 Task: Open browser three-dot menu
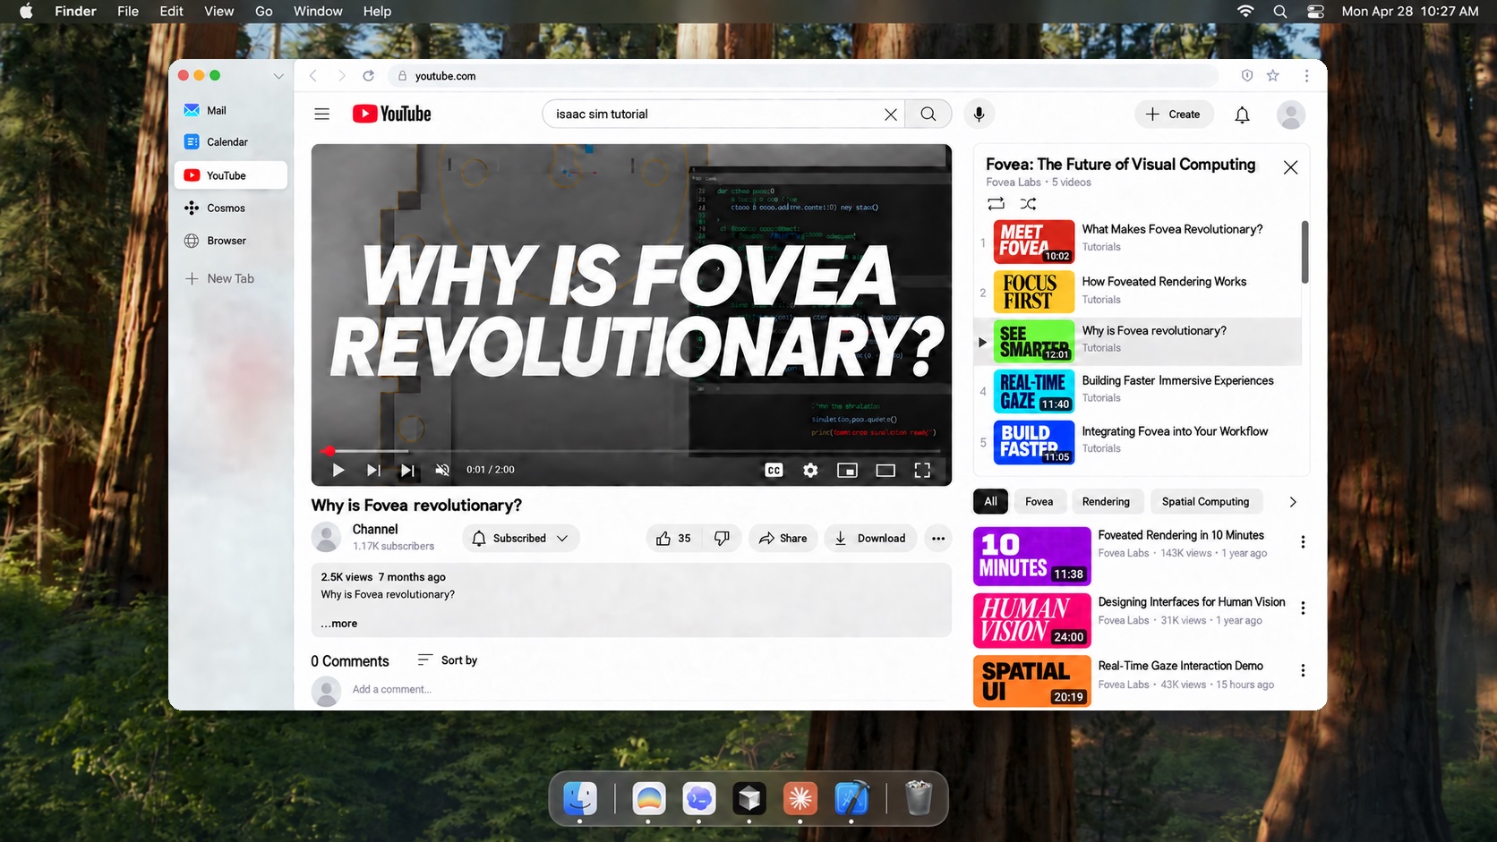(1306, 75)
